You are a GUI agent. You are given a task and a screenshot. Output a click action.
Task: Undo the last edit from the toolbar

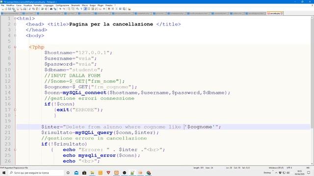coord(42,9)
